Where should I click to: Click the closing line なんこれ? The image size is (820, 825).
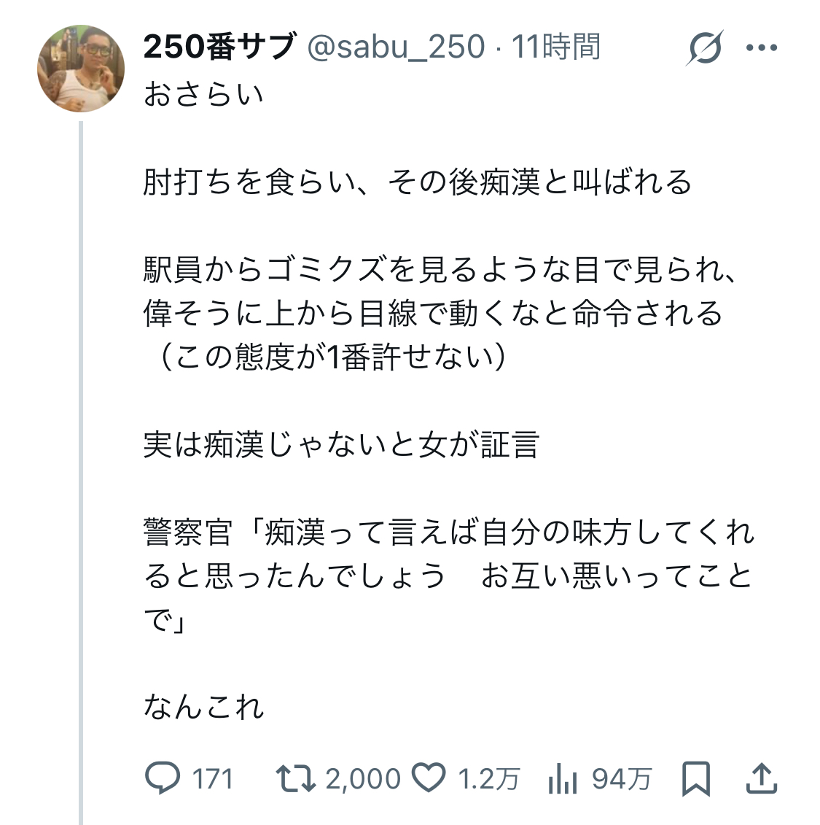pyautogui.click(x=203, y=707)
